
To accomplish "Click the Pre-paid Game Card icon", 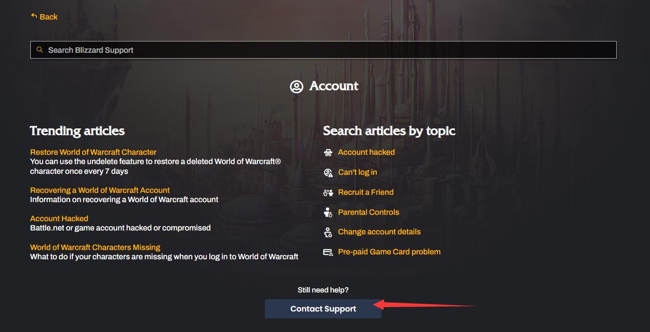I will point(328,252).
